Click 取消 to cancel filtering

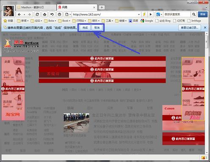pos(97,27)
